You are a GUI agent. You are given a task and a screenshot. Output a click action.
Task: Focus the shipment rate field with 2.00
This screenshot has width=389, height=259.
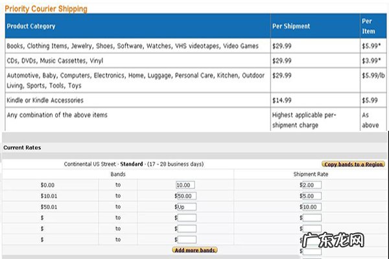[x=312, y=185]
